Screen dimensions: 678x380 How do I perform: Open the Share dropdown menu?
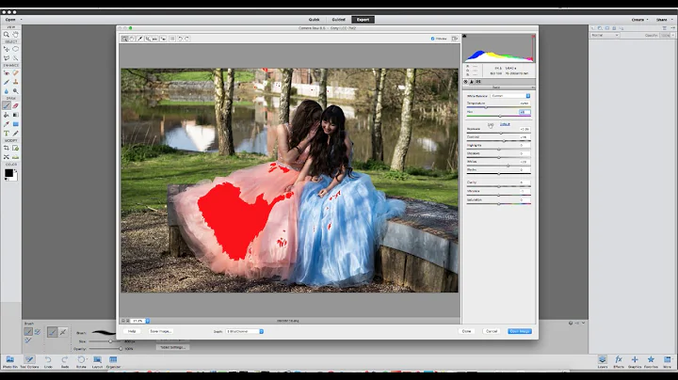[664, 20]
